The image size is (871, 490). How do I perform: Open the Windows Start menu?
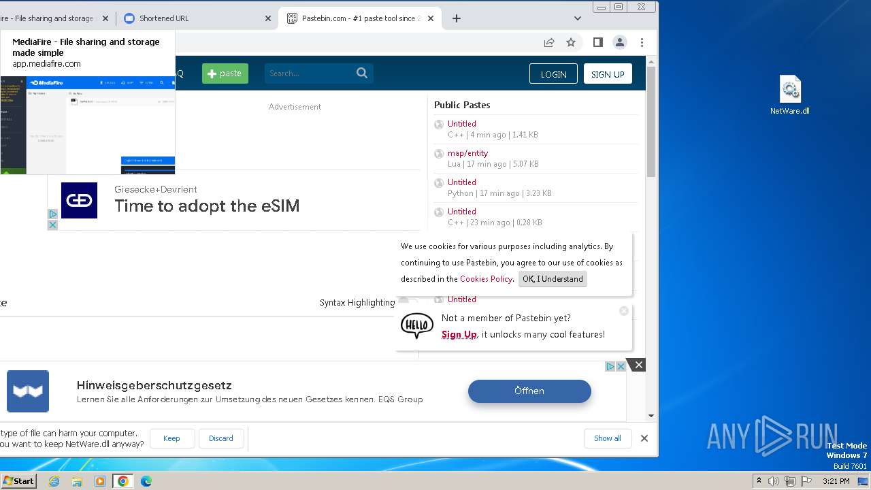(18, 480)
